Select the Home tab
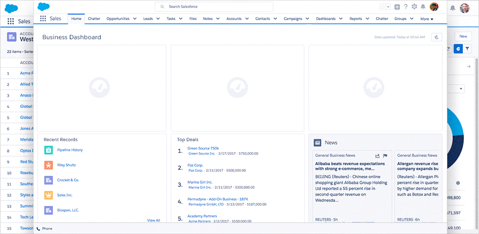The image size is (479, 234). [x=76, y=19]
